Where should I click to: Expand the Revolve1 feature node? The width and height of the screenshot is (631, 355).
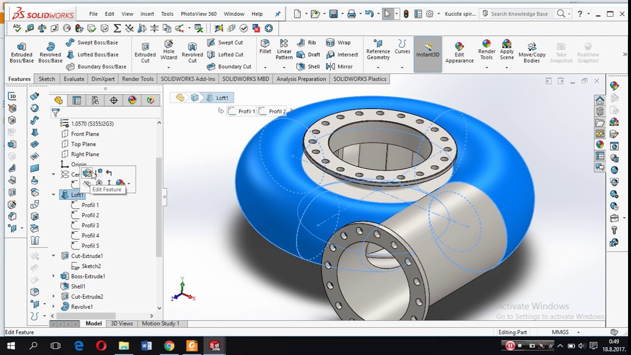click(x=53, y=307)
